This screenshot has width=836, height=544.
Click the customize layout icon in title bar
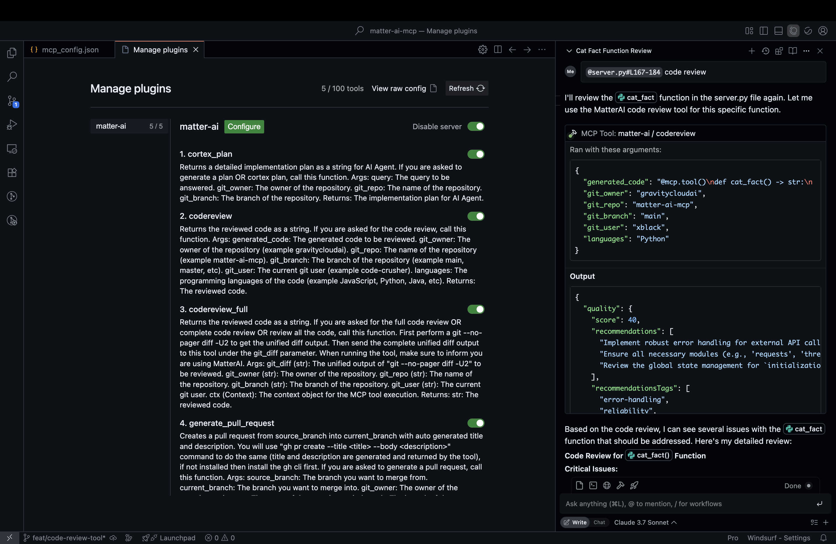pyautogui.click(x=749, y=31)
